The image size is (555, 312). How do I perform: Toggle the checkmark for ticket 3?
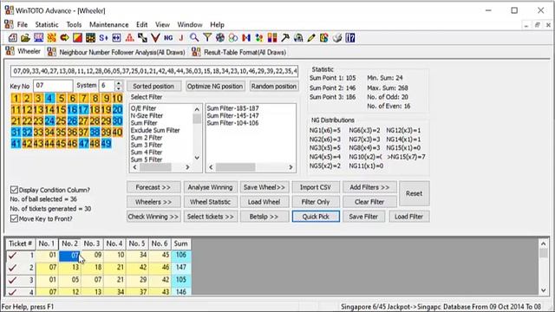tap(13, 280)
